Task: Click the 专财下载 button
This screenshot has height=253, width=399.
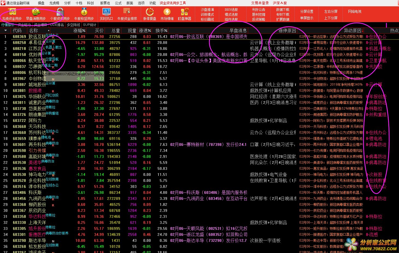Action: tap(283, 14)
